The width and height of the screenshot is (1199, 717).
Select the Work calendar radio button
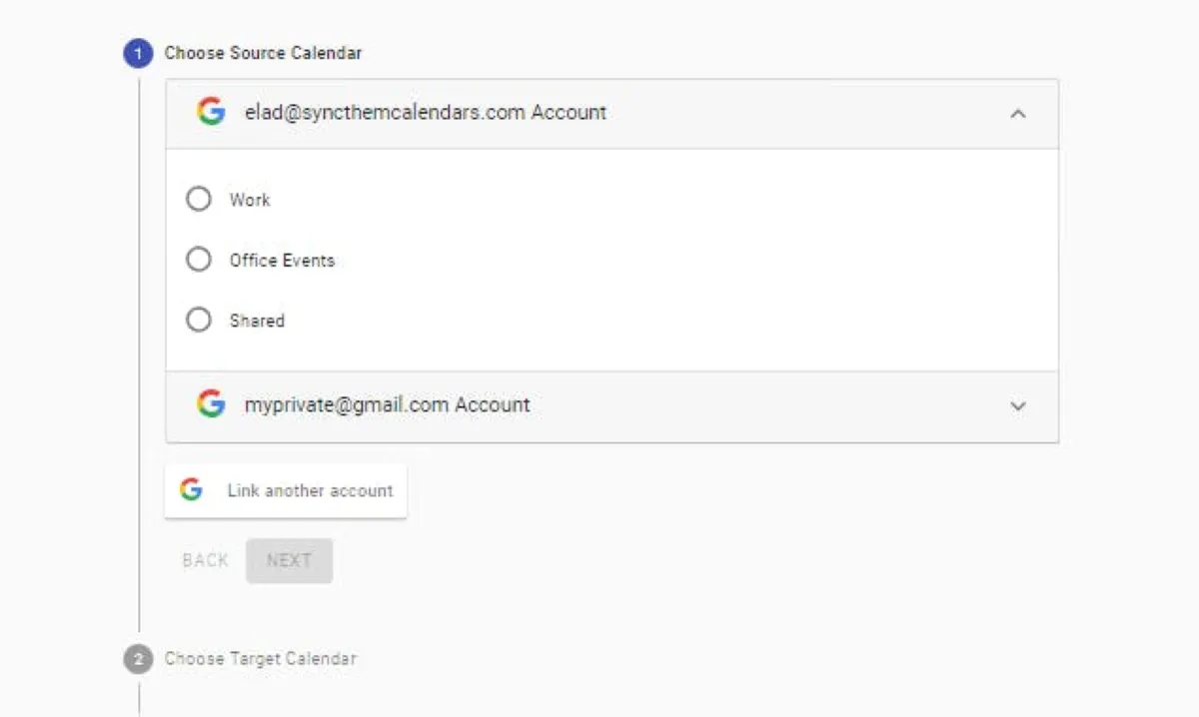199,200
